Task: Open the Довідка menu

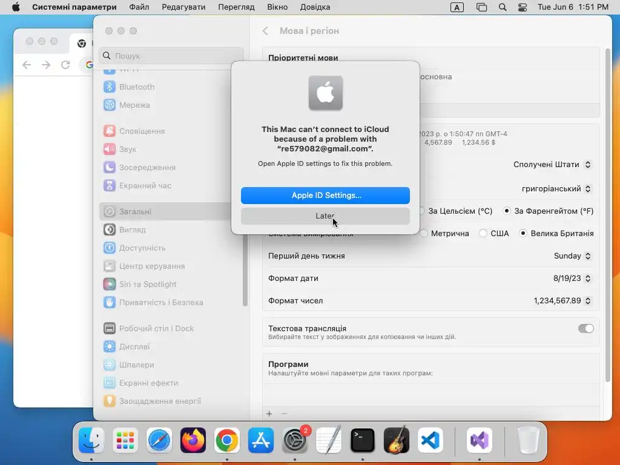Action: (x=315, y=7)
